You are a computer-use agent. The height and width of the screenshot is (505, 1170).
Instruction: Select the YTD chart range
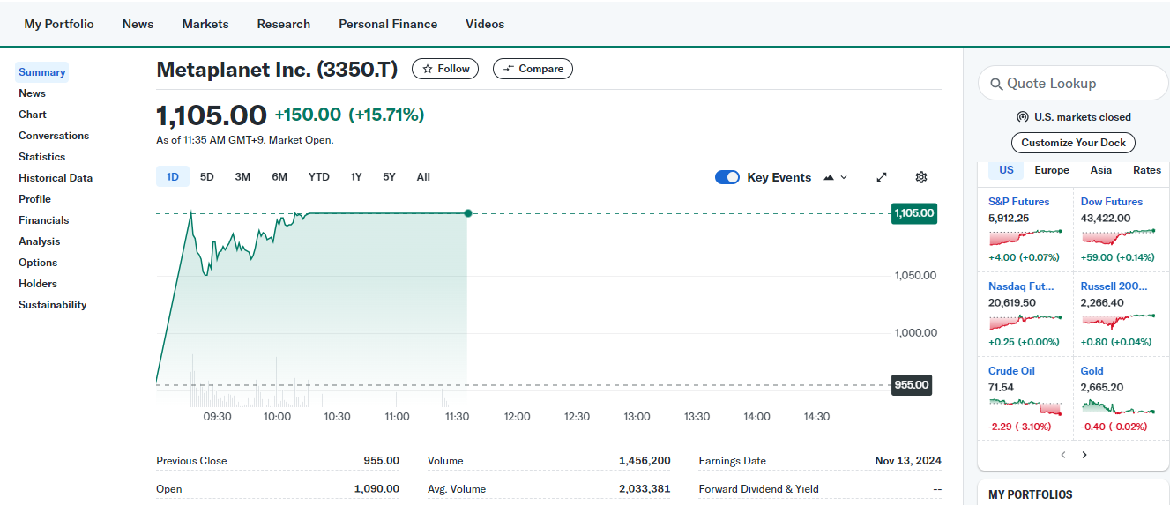pos(319,177)
